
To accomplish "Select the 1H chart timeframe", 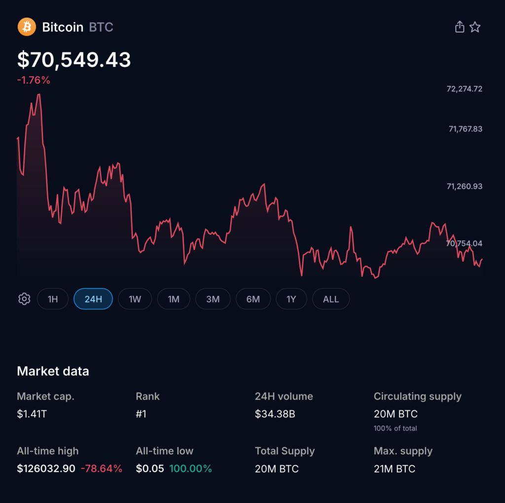I will click(53, 299).
